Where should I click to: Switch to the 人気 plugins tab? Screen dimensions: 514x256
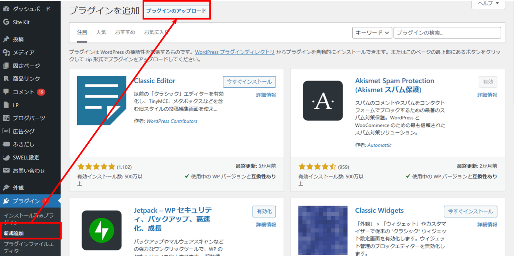(101, 32)
